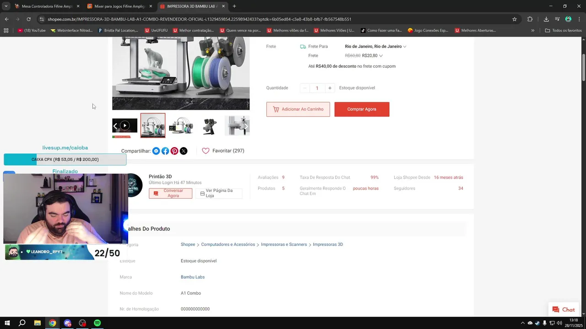The height and width of the screenshot is (329, 586).
Task: Switch to the Mixer para Jogos Fifine tab
Action: click(x=119, y=6)
